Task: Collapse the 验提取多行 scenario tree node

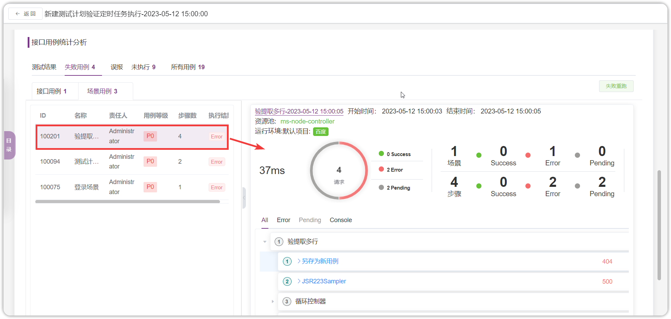Action: (x=265, y=242)
